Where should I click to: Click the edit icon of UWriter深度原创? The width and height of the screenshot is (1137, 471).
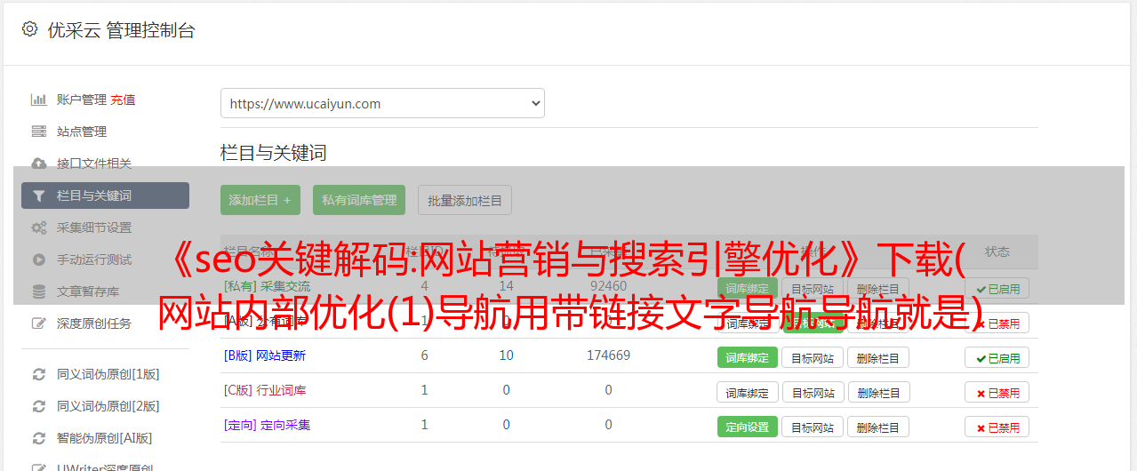[38, 467]
